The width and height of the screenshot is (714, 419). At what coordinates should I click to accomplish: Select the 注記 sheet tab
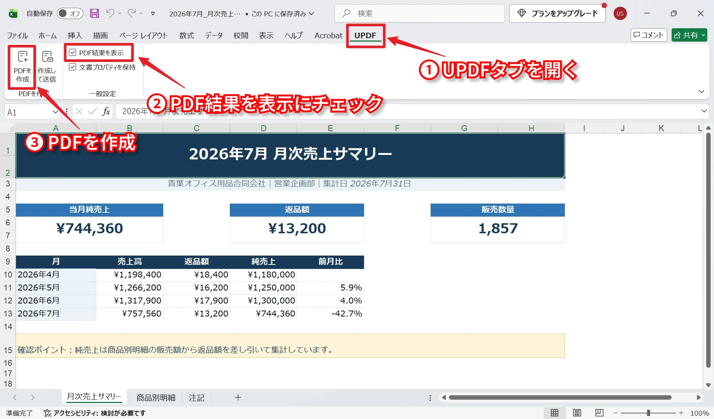[196, 397]
